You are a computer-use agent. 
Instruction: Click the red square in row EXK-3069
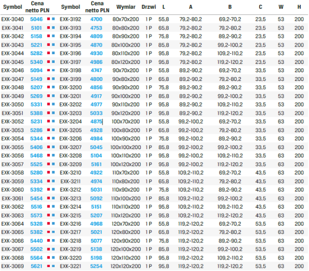(x=48, y=266)
